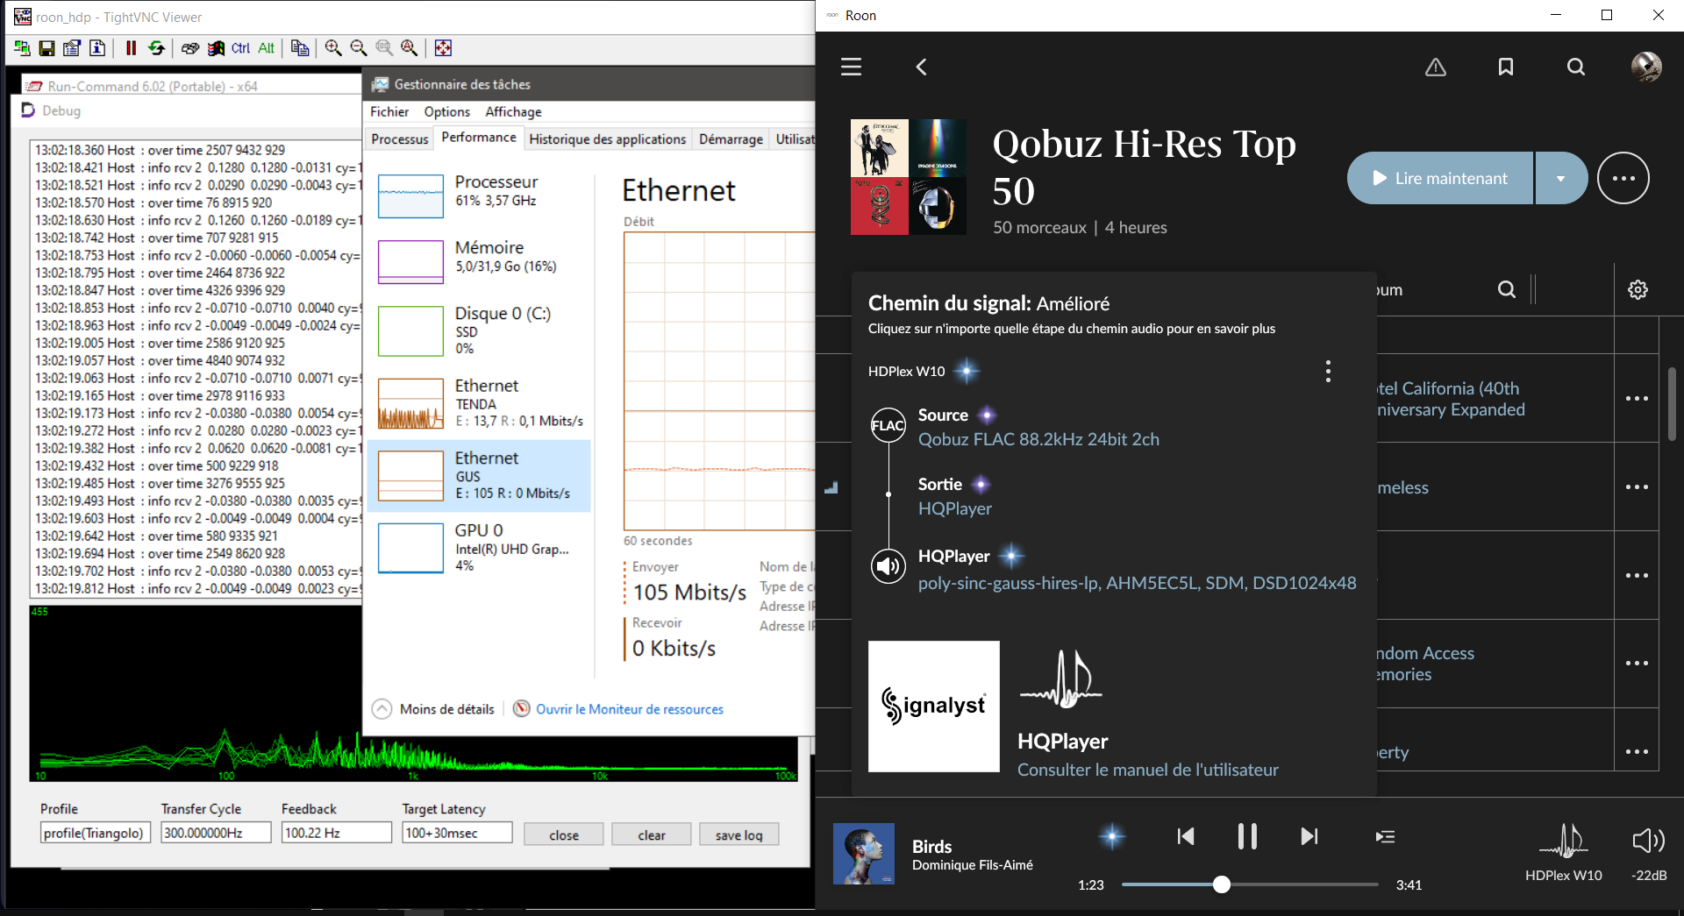Click the Roon track list scrollbar
The height and width of the screenshot is (916, 1684).
click(1672, 403)
